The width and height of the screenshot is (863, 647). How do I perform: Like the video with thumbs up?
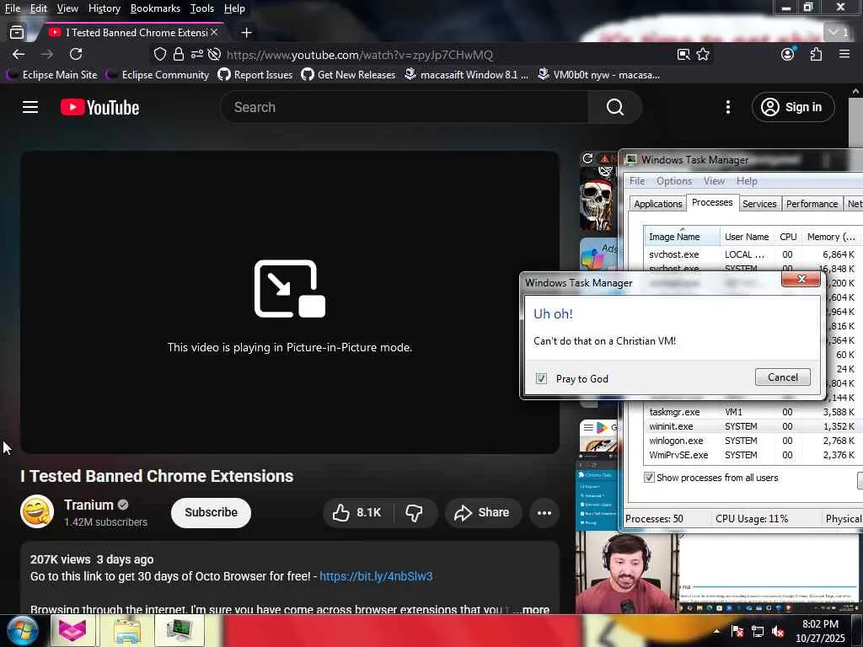pyautogui.click(x=357, y=513)
